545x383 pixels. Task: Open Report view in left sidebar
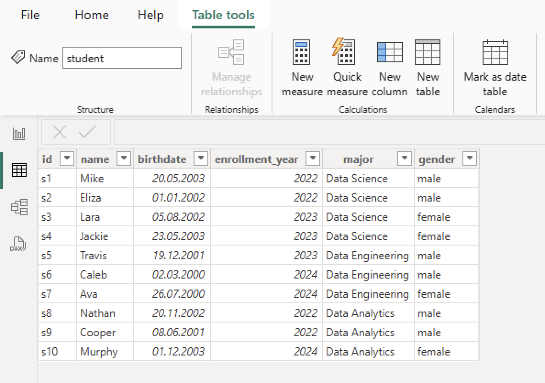(x=19, y=134)
